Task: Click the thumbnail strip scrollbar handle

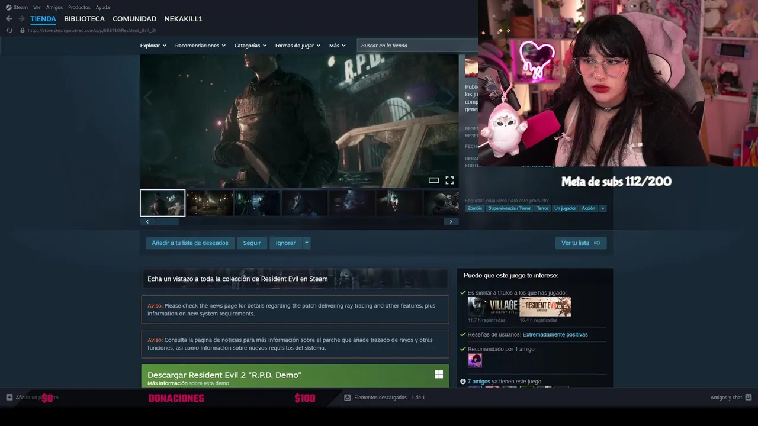Action: 167,222
